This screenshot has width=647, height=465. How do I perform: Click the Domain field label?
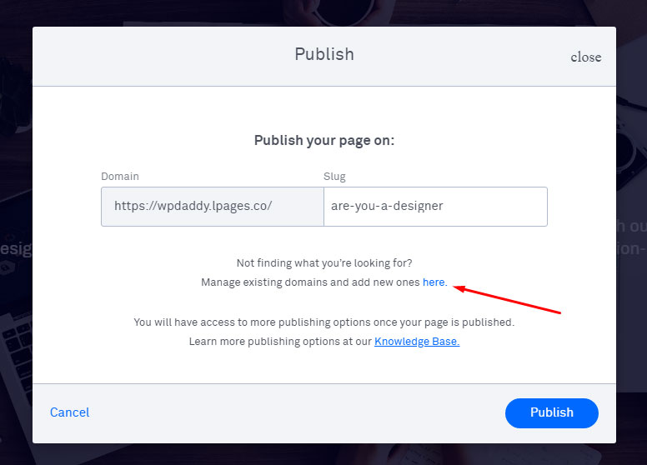(120, 177)
